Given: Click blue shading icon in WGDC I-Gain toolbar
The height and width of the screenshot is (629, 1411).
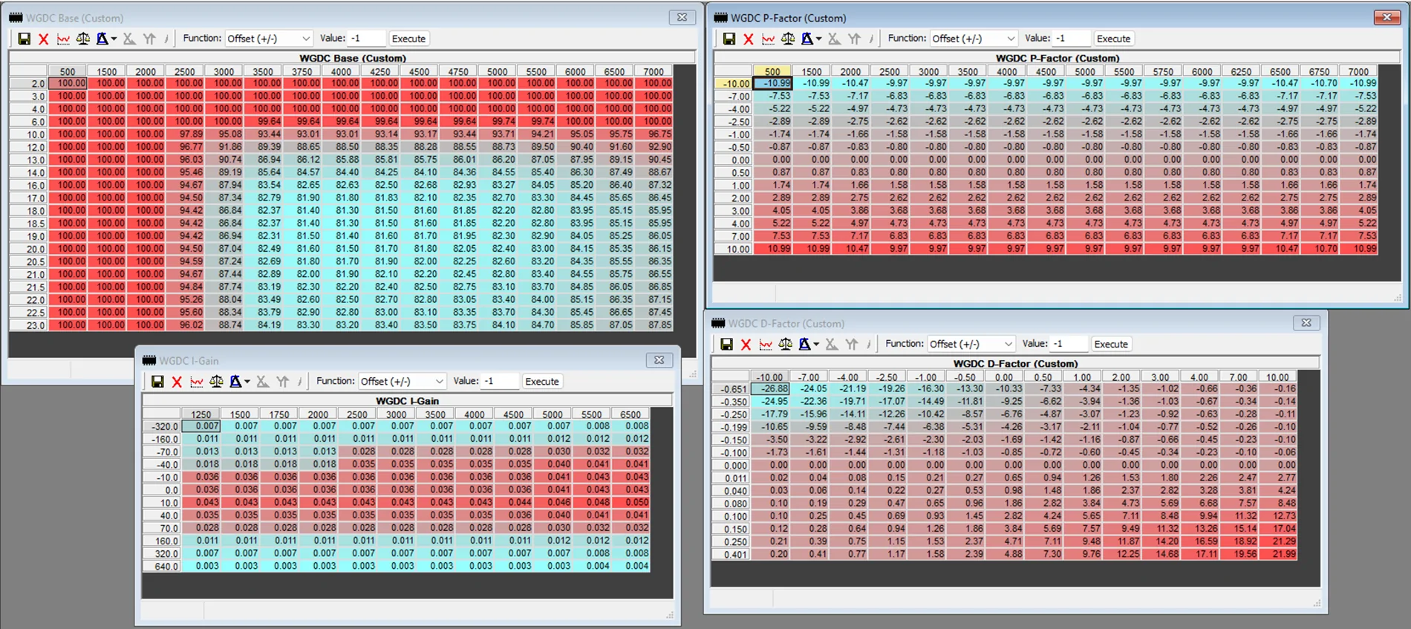Looking at the screenshot, I should tap(235, 382).
